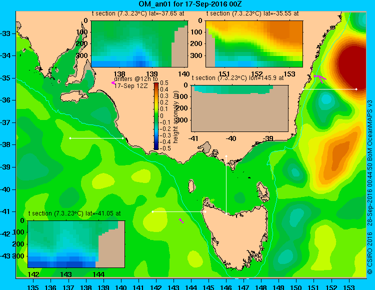This screenshot has height=290, width=375.
Task: Click the 147 longitude label on bottom axis
Action: point(243,287)
